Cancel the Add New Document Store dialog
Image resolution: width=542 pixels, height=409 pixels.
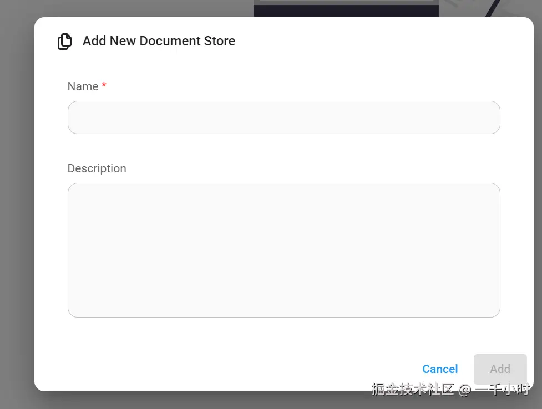coord(440,369)
